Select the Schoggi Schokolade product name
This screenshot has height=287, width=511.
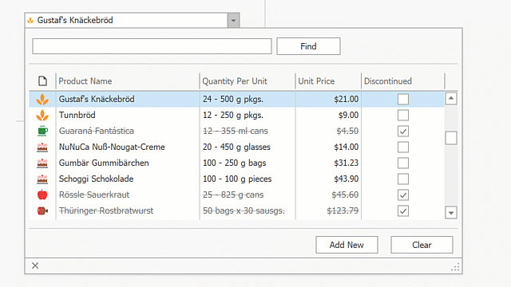pyautogui.click(x=96, y=179)
